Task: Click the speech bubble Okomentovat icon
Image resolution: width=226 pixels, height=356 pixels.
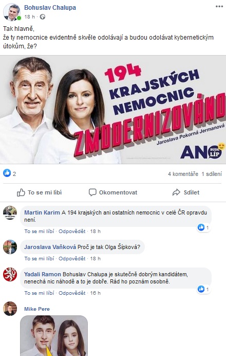Action: 92,192
